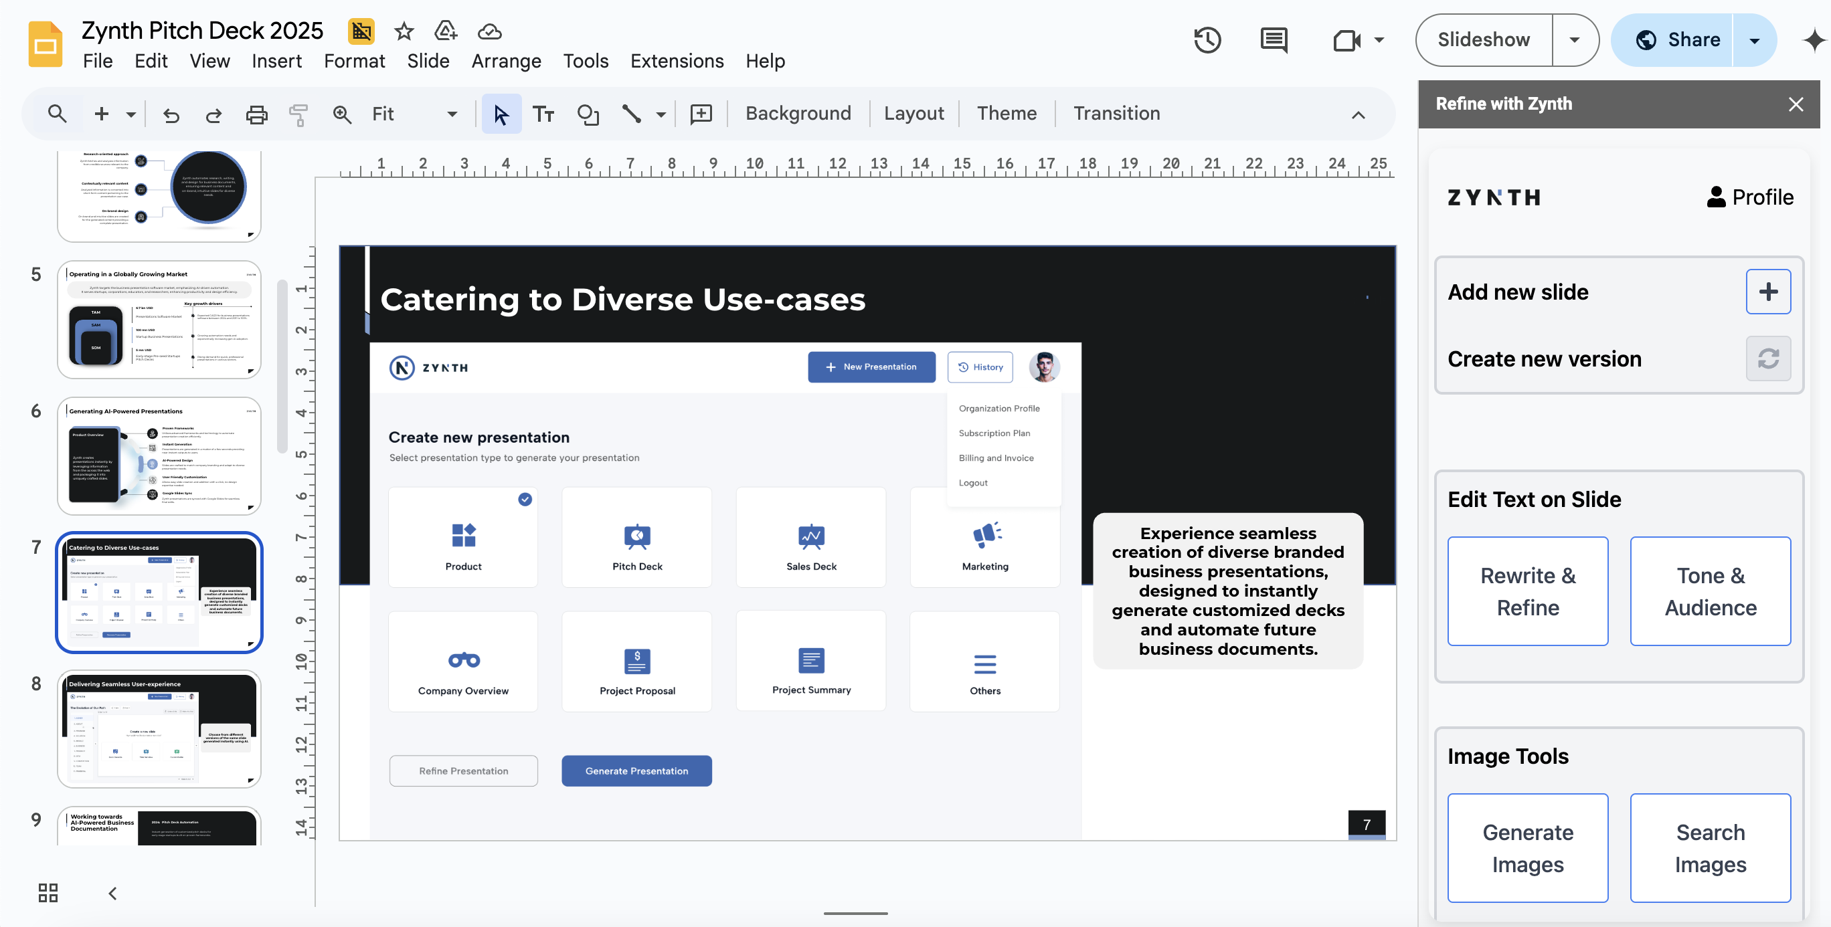Viewport: 1831px width, 927px height.
Task: Open the comments panel icon
Action: tap(1274, 39)
